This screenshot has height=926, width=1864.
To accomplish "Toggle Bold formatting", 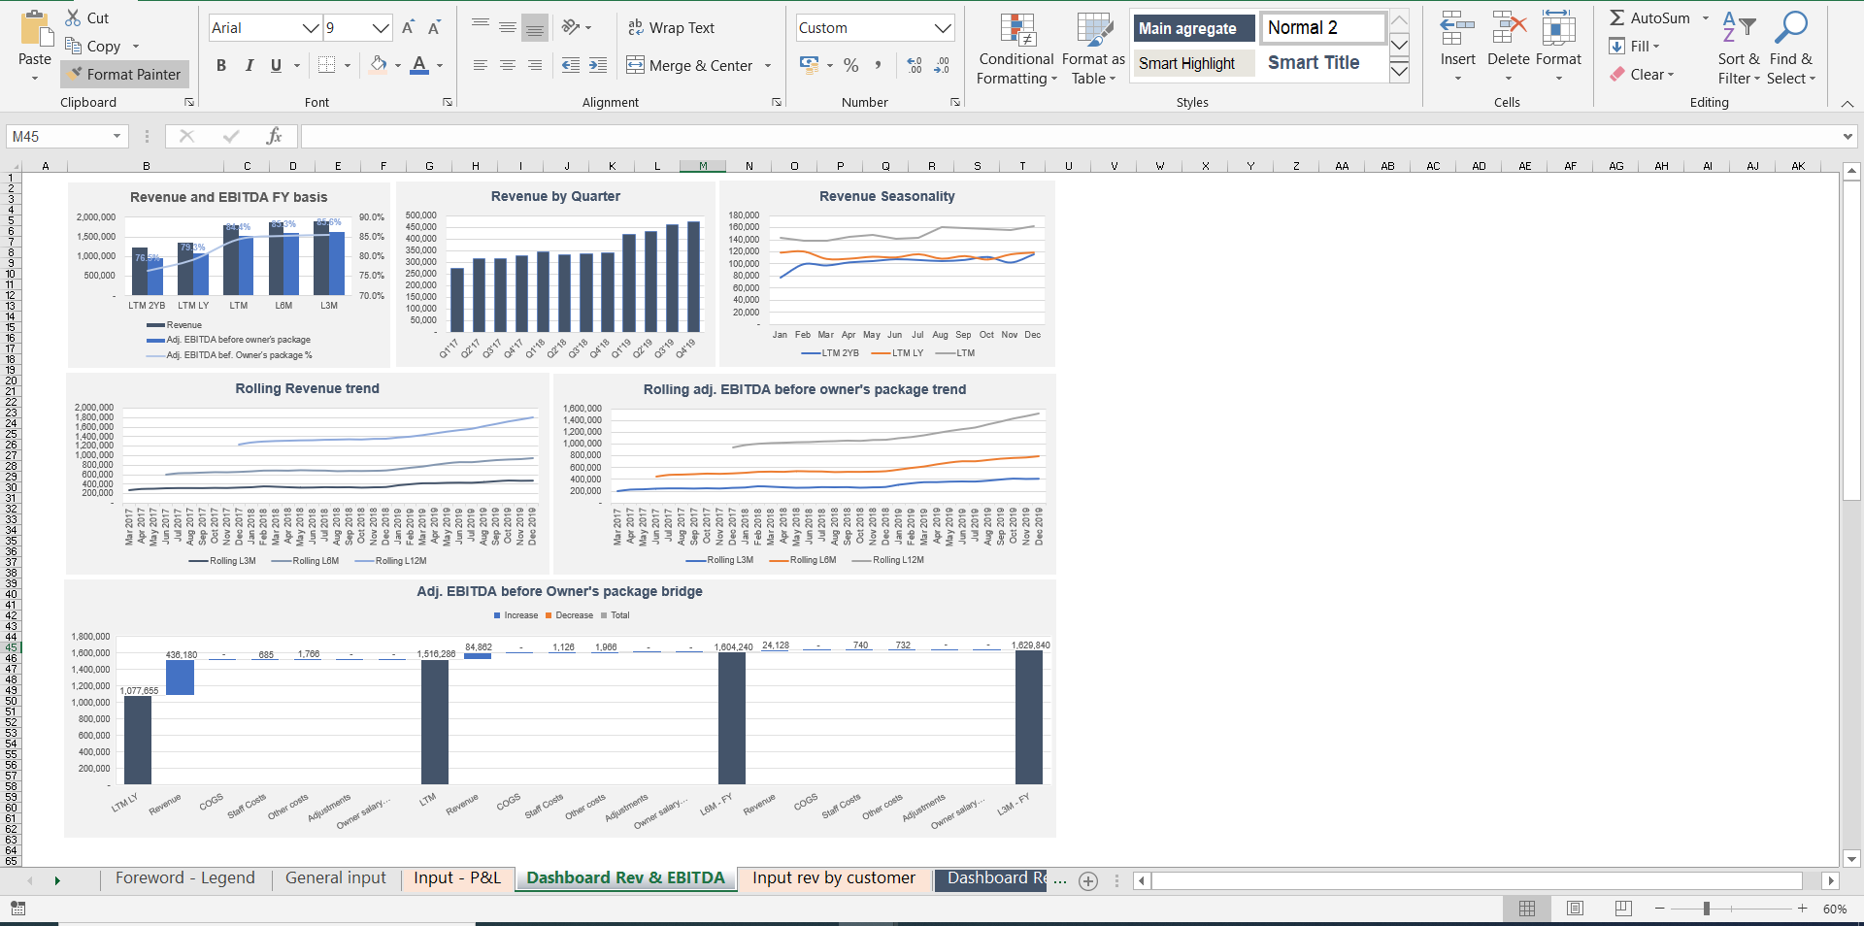I will tap(221, 65).
